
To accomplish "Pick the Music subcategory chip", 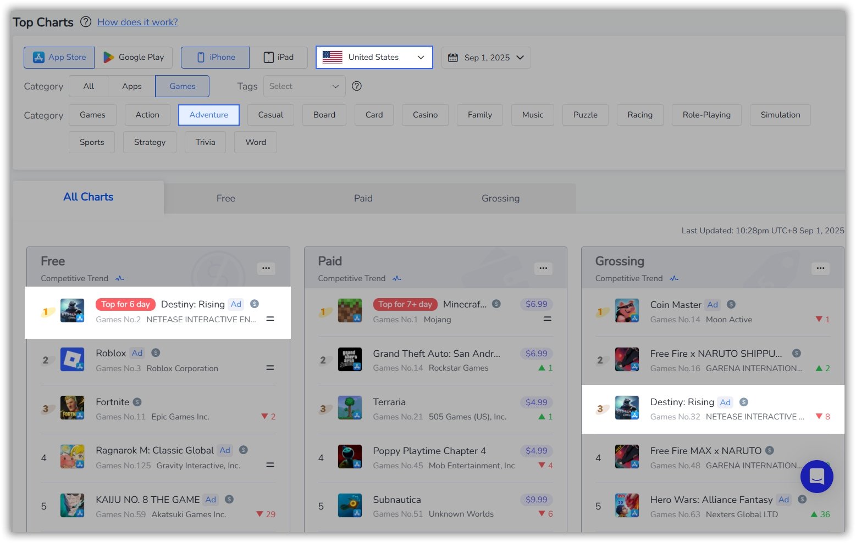I will coord(533,115).
